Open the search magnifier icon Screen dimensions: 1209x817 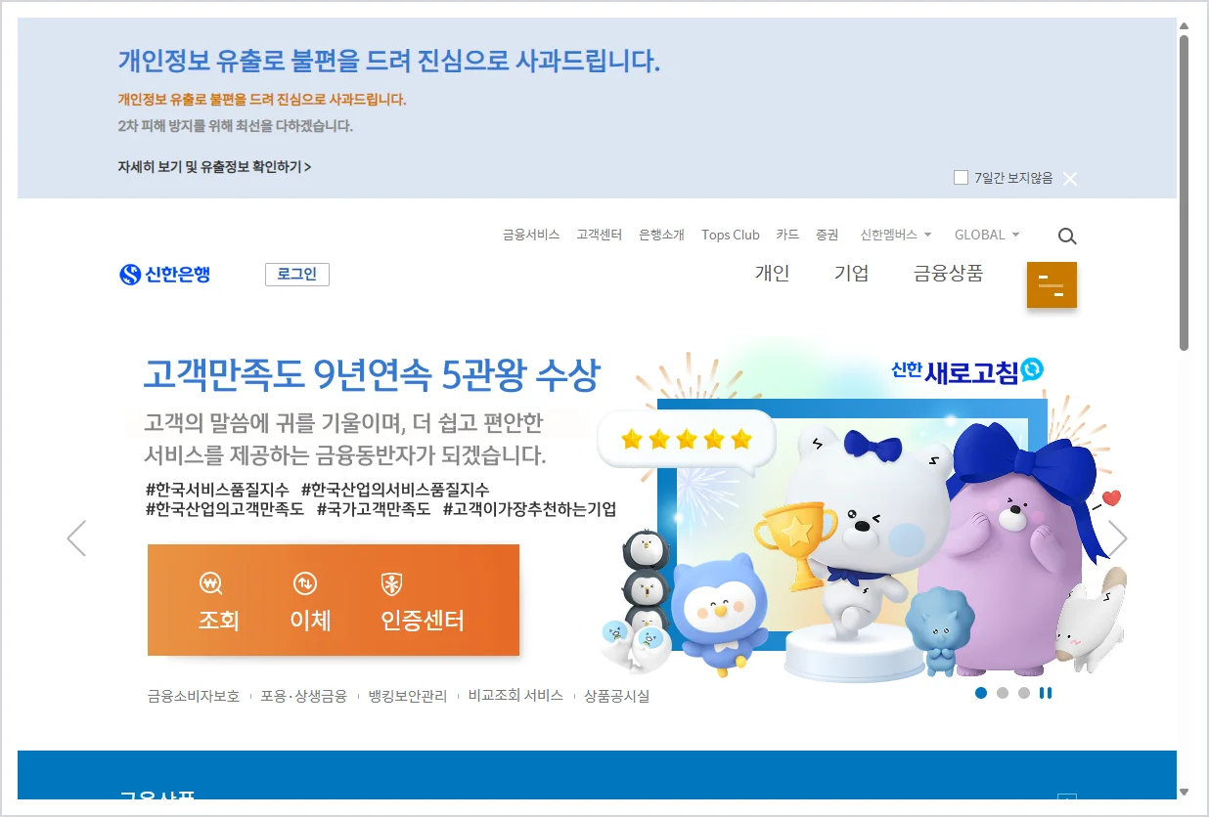point(1067,236)
